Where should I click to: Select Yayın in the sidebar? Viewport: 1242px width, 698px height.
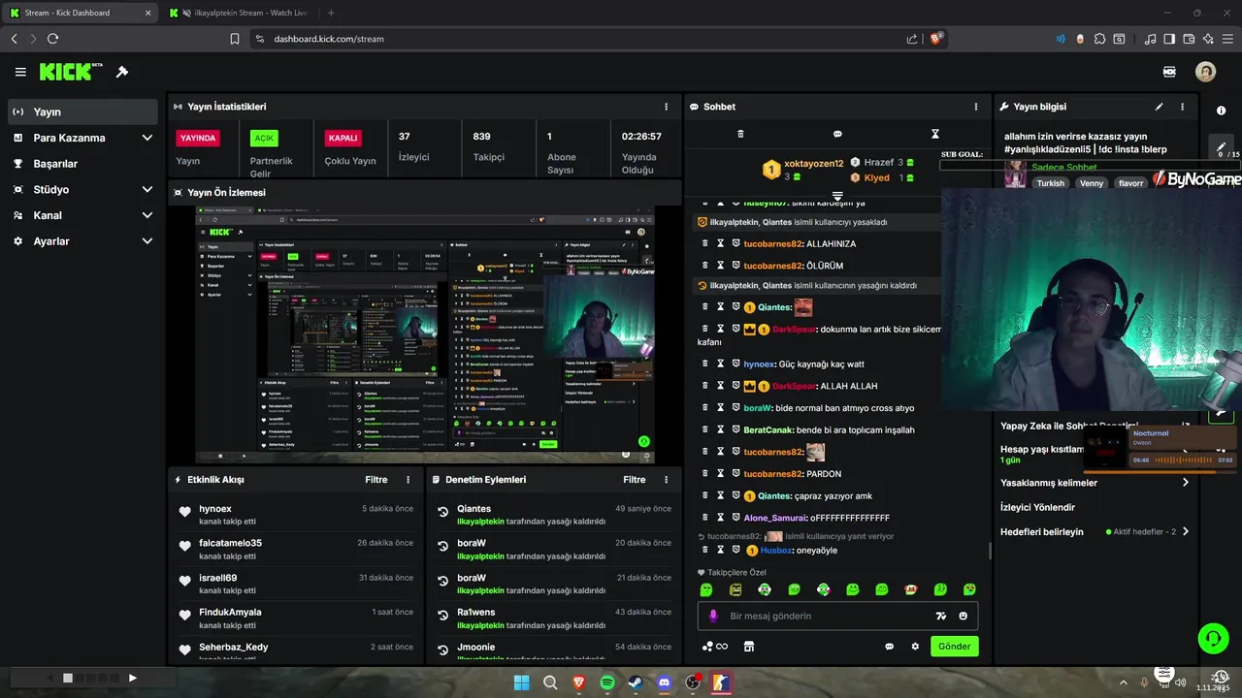tap(82, 111)
